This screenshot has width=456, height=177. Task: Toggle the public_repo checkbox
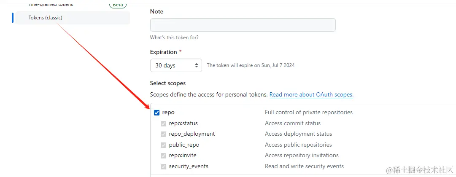click(x=163, y=145)
